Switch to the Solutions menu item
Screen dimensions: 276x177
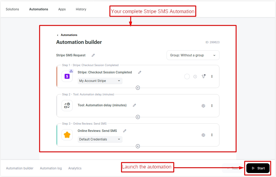(12, 9)
